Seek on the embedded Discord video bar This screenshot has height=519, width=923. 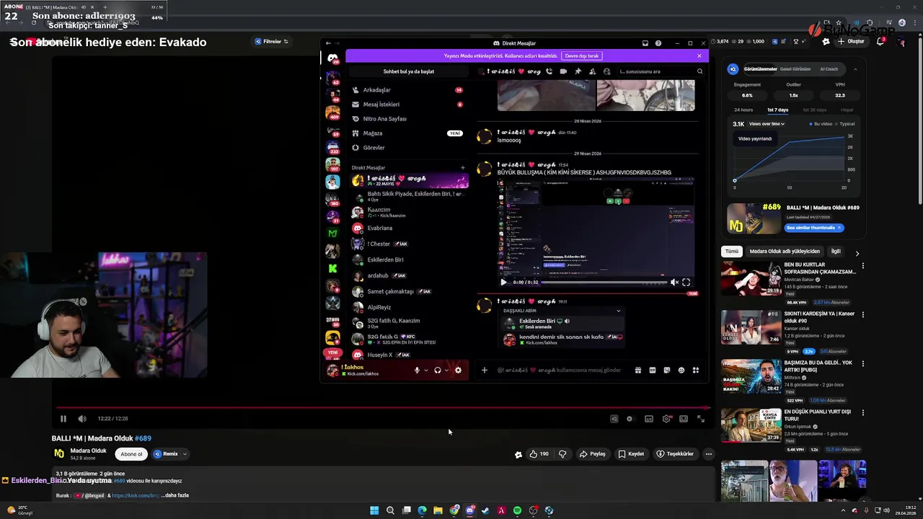pyautogui.click(x=604, y=282)
